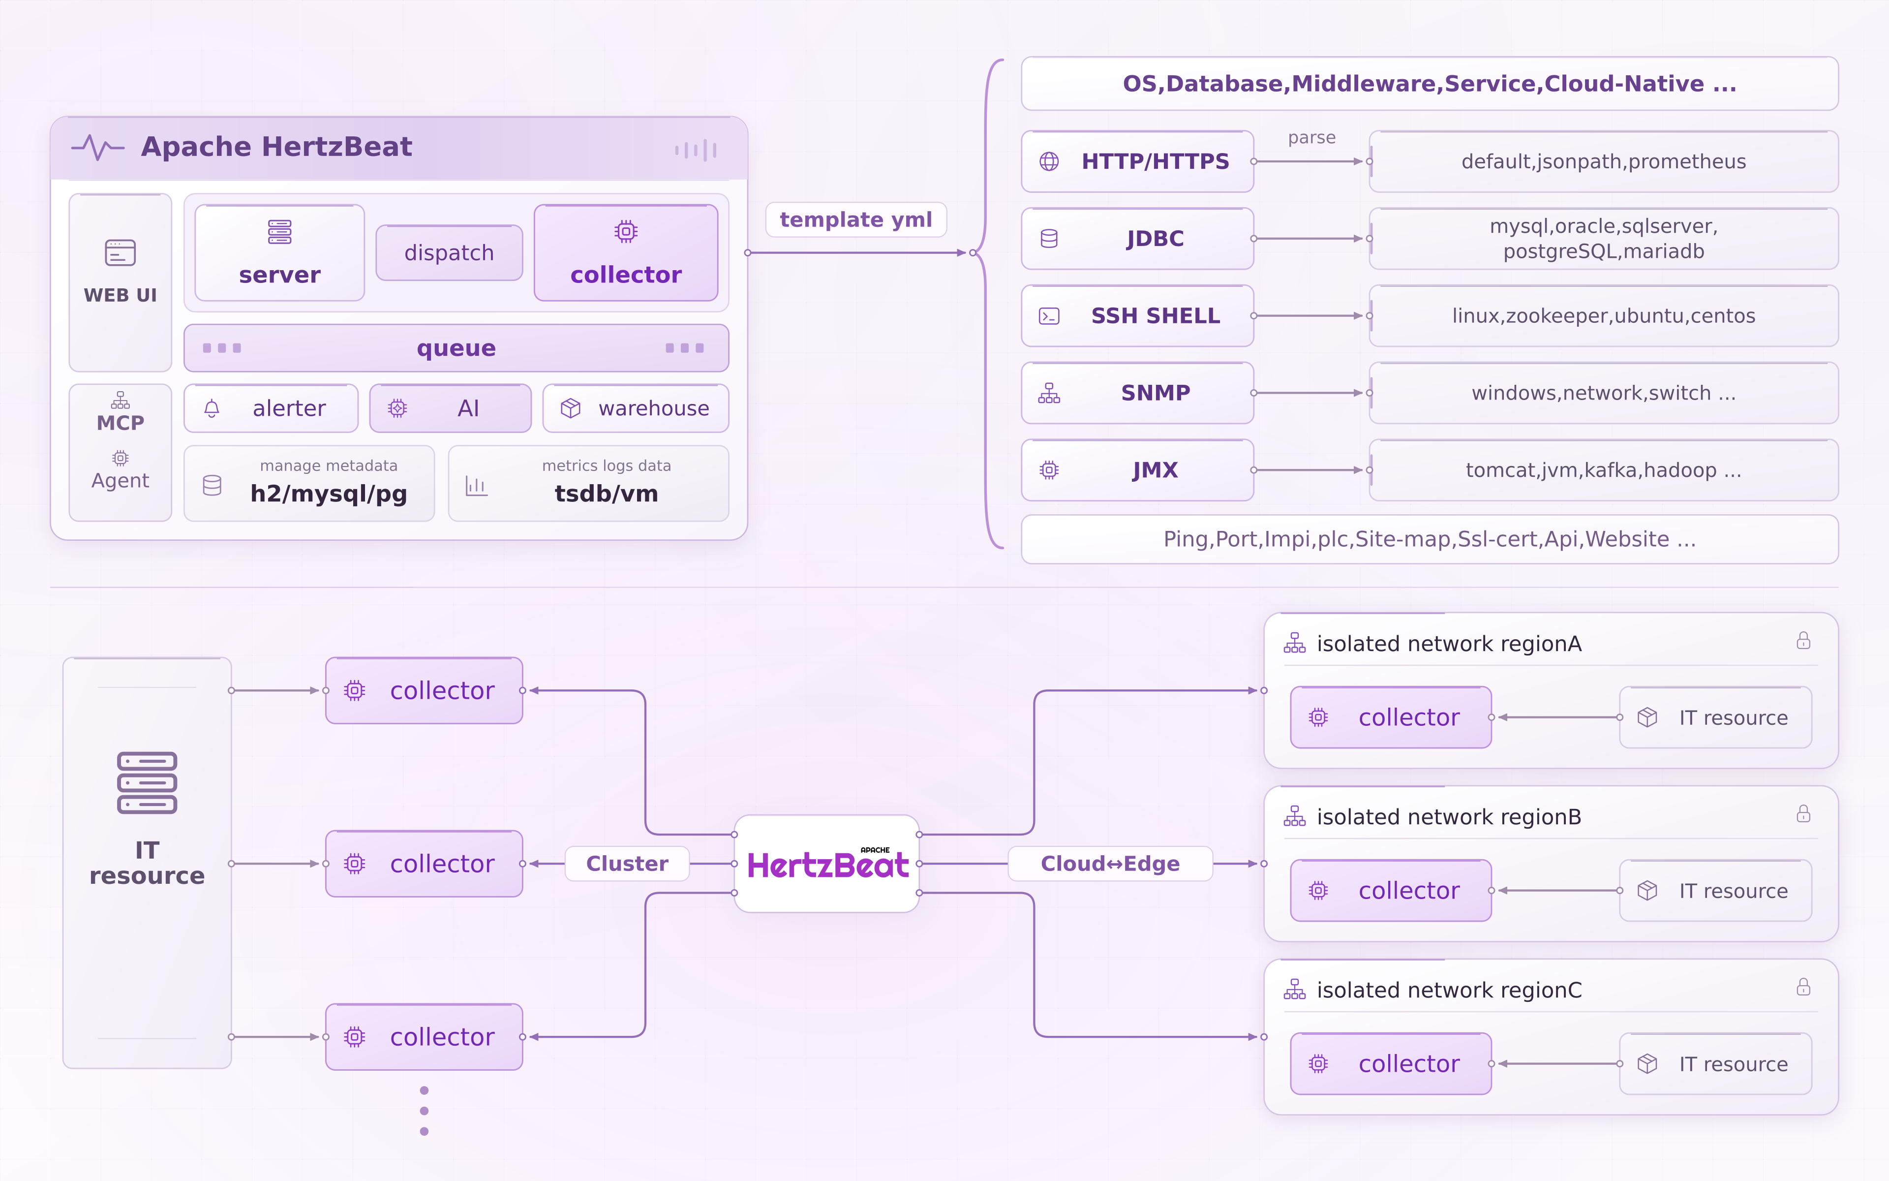The image size is (1889, 1181).
Task: Click the IT resource cube icon in regionC
Action: pyautogui.click(x=1647, y=1064)
